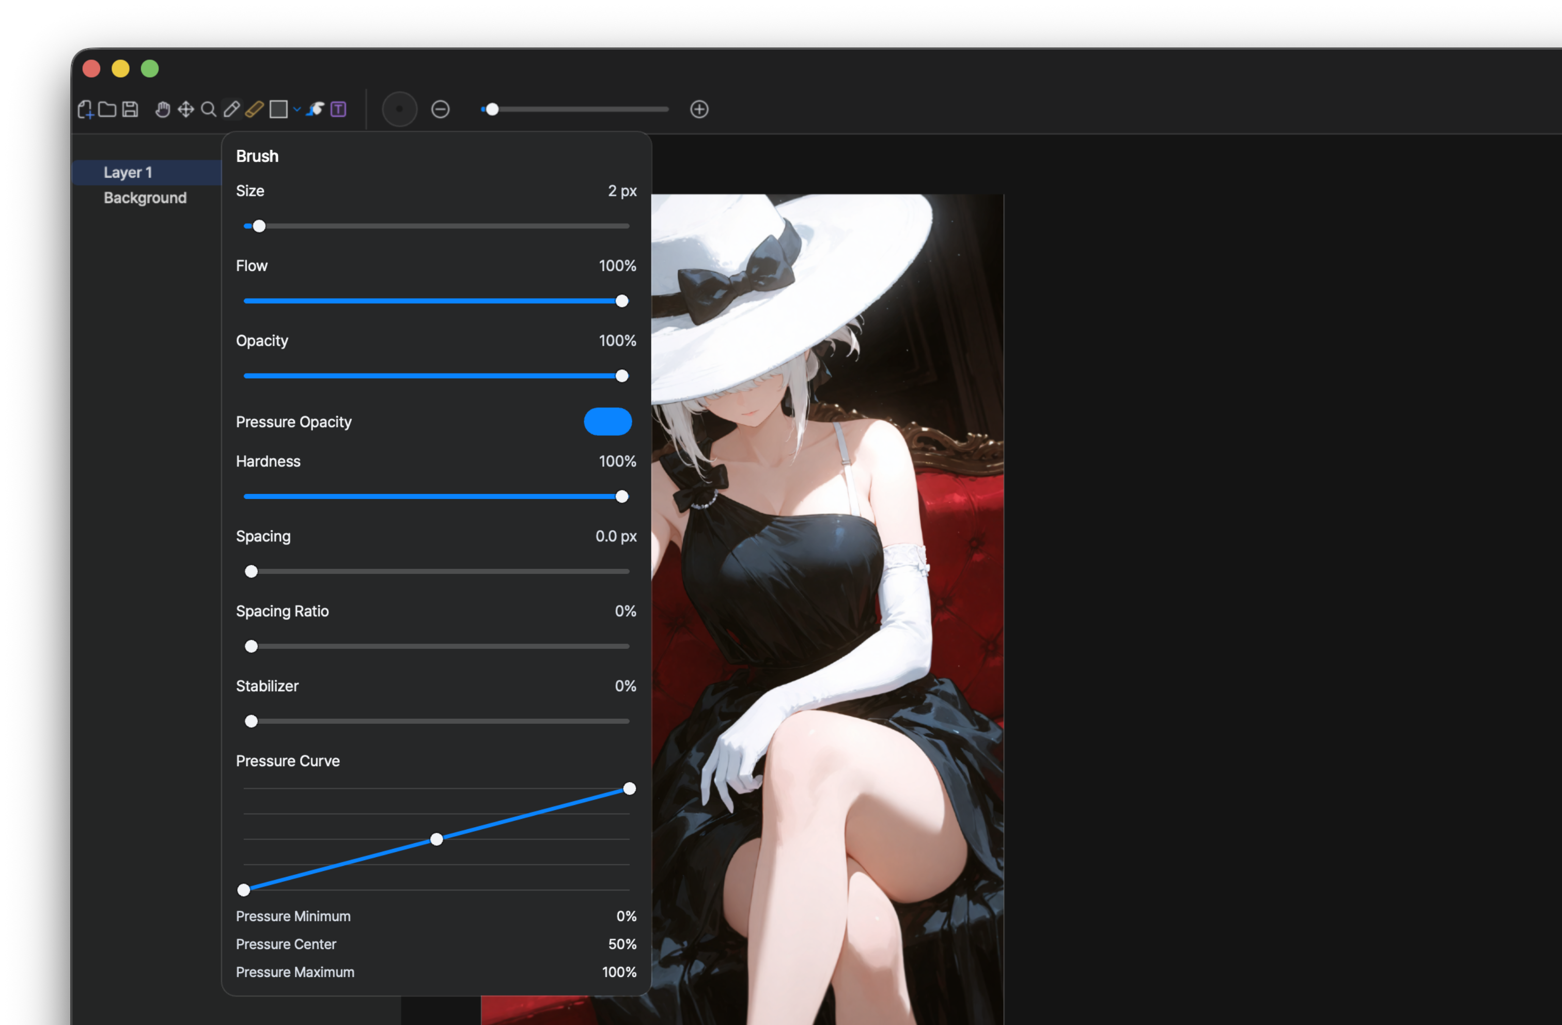Save the document with the floppy disk icon
1562x1025 pixels.
(x=130, y=109)
